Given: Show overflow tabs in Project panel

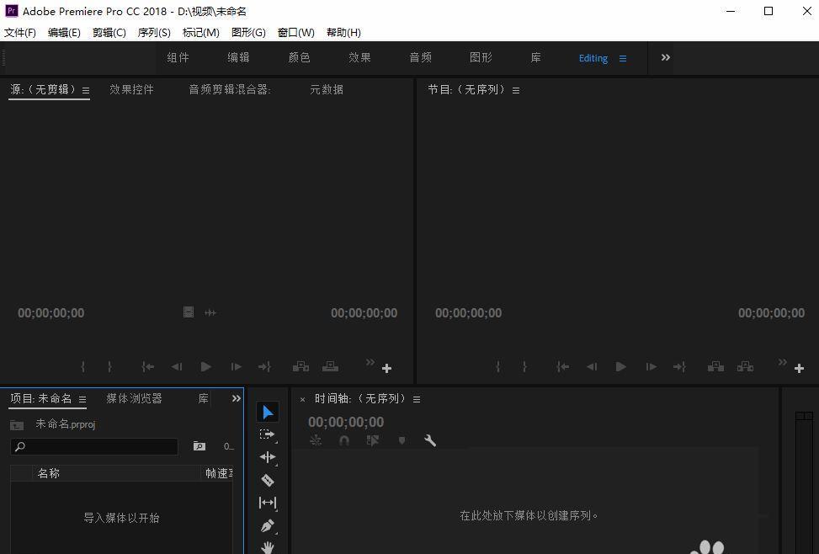Looking at the screenshot, I should point(237,398).
